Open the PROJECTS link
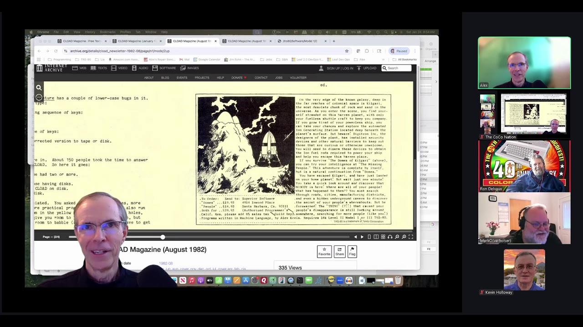This screenshot has height=327, width=583. tap(202, 78)
